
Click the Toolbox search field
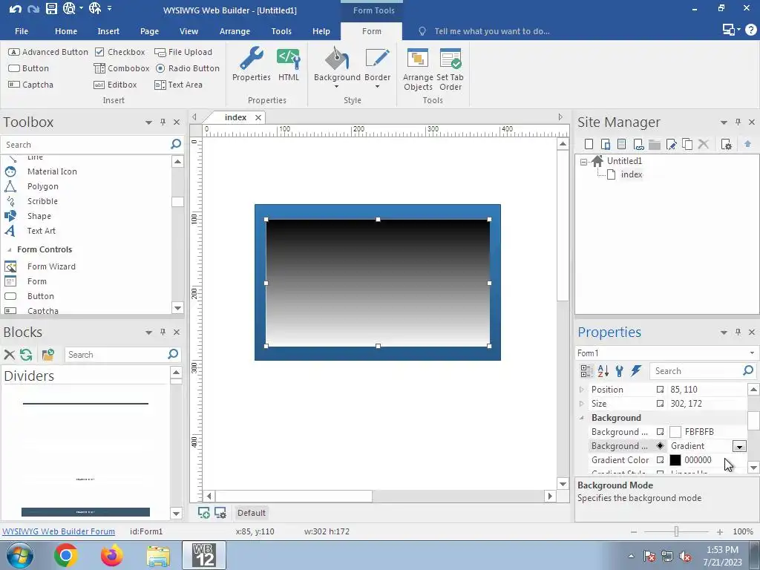86,145
